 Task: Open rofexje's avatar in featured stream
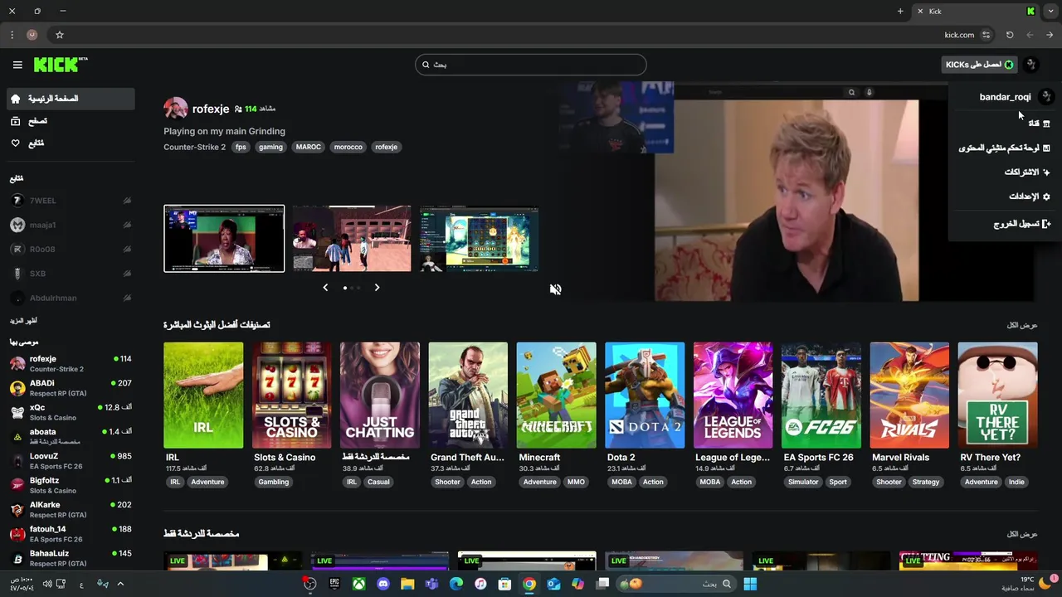point(175,109)
